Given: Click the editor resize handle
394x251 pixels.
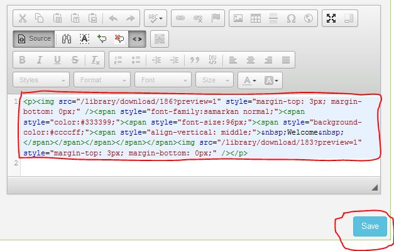Looking at the screenshot, I should [x=375, y=187].
